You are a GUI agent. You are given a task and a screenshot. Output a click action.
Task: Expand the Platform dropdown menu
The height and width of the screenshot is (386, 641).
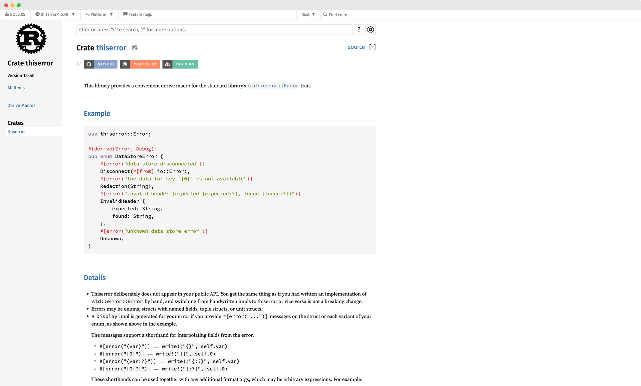99,14
